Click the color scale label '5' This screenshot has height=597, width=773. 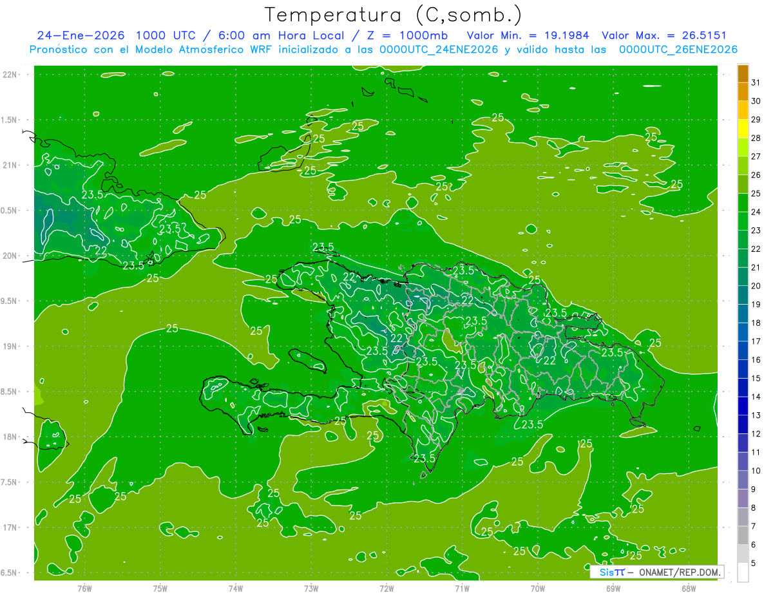754,564
